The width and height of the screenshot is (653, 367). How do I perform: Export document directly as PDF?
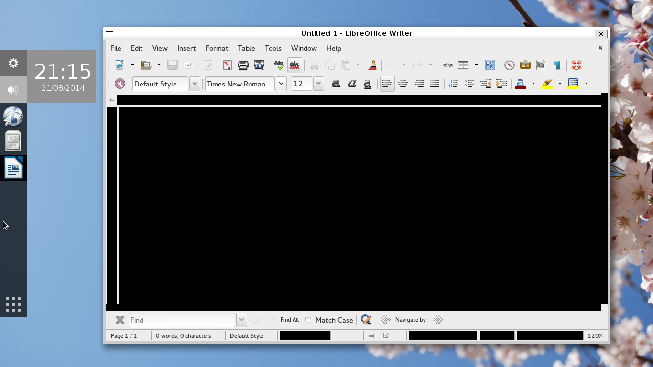click(227, 65)
